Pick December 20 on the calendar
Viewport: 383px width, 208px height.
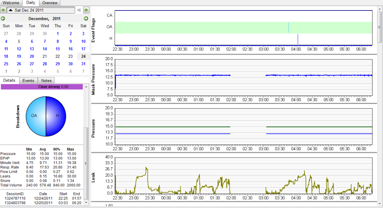(x=32, y=56)
